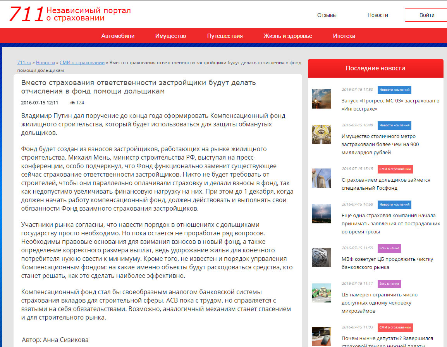Screen dimensions: 447x347
Task: Open the rocket launch news thumbnail
Action: 321,99
